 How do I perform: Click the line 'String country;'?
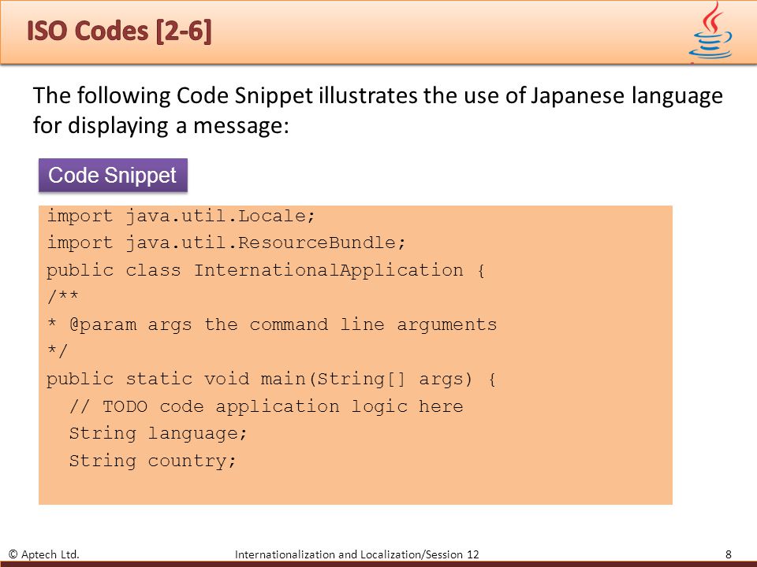point(152,461)
